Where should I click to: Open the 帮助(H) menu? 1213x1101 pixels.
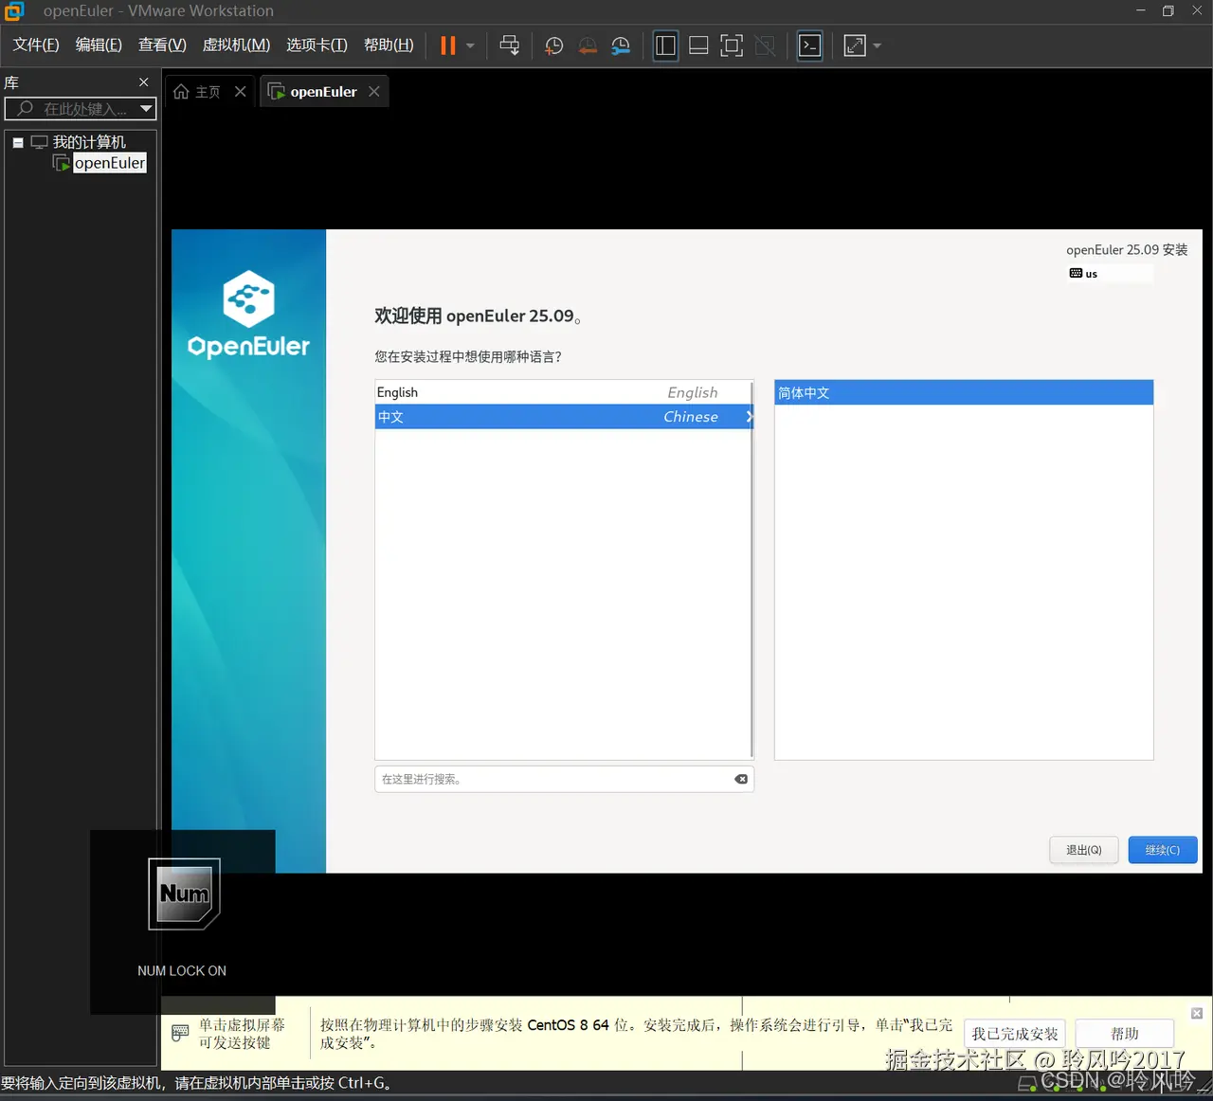(389, 45)
